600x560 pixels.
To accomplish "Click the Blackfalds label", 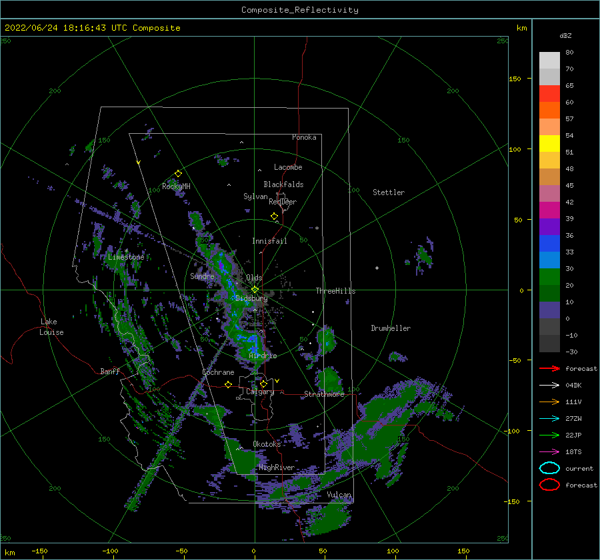I will (283, 184).
